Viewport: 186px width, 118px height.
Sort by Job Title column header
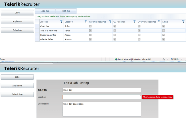coord(44,22)
